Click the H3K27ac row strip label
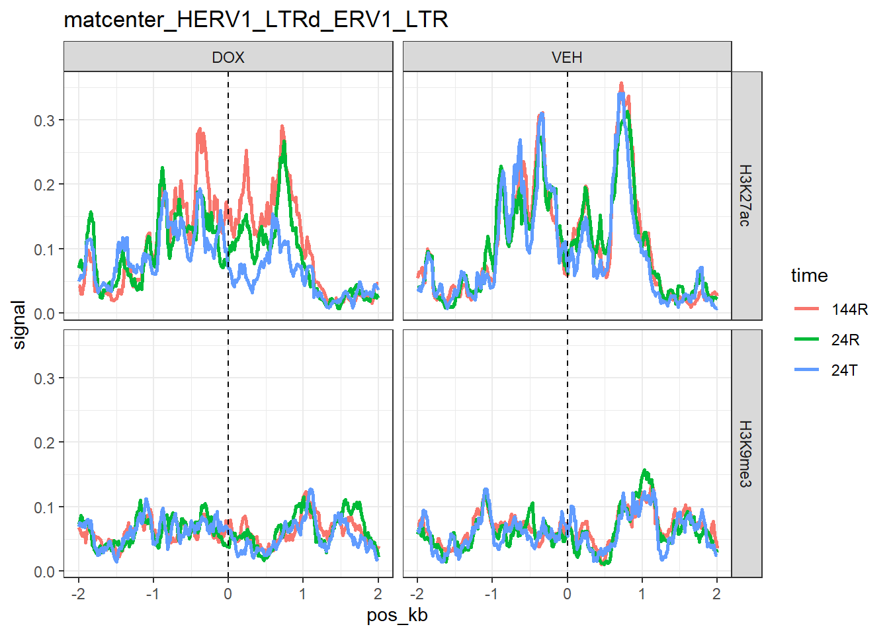The height and width of the screenshot is (635, 889). (x=745, y=196)
